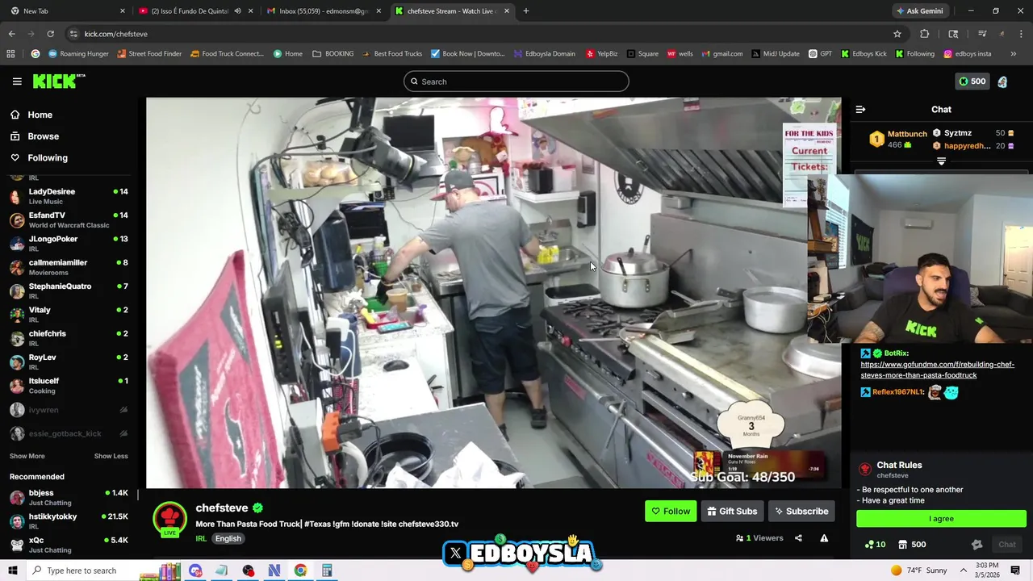Open chat settings gear icon
Screen dimensions: 1033x581
click(977, 545)
